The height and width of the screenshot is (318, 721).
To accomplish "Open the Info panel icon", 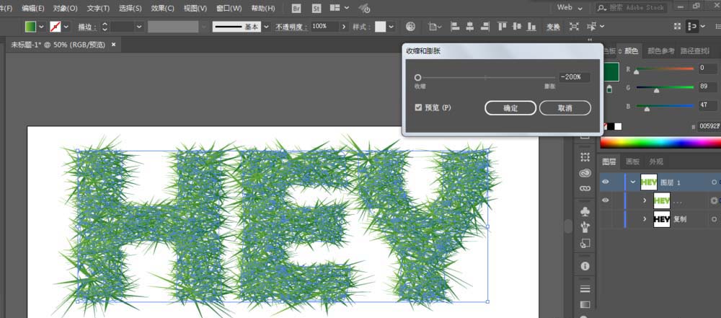I will pyautogui.click(x=585, y=266).
